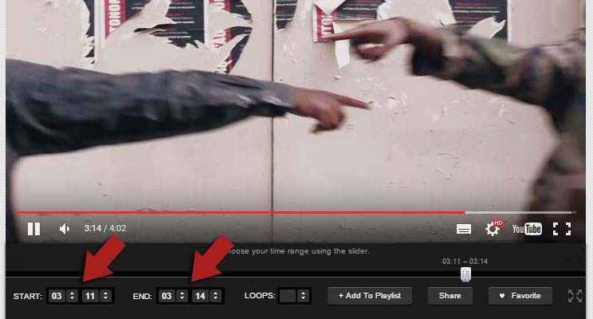This screenshot has width=593, height=319.
Task: Enter fullscreen in the player
Action: coord(562,229)
